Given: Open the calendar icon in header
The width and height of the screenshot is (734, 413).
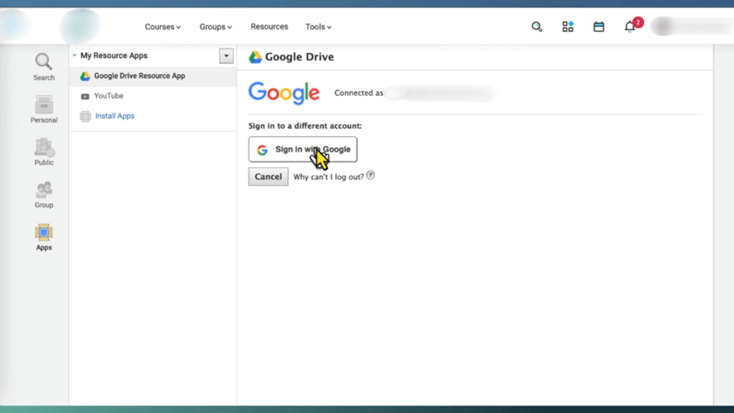Looking at the screenshot, I should tap(598, 27).
